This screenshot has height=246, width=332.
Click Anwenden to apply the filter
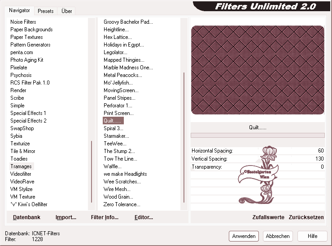point(244,236)
